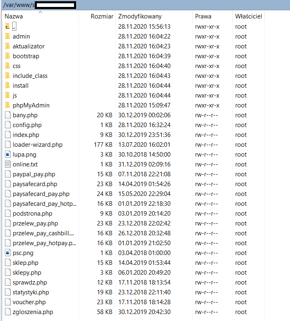Select the include_class folder icon

pos(7,76)
